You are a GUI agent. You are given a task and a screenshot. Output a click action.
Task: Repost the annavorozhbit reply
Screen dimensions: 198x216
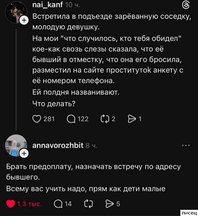pyautogui.click(x=87, y=203)
